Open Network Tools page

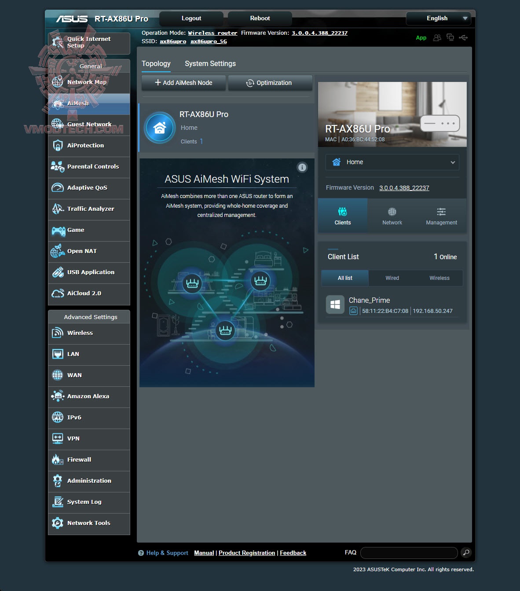(89, 523)
